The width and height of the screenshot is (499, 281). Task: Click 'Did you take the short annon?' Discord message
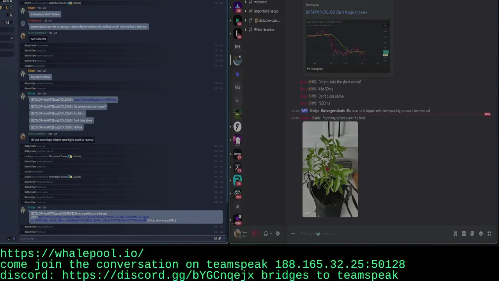[x=340, y=82]
